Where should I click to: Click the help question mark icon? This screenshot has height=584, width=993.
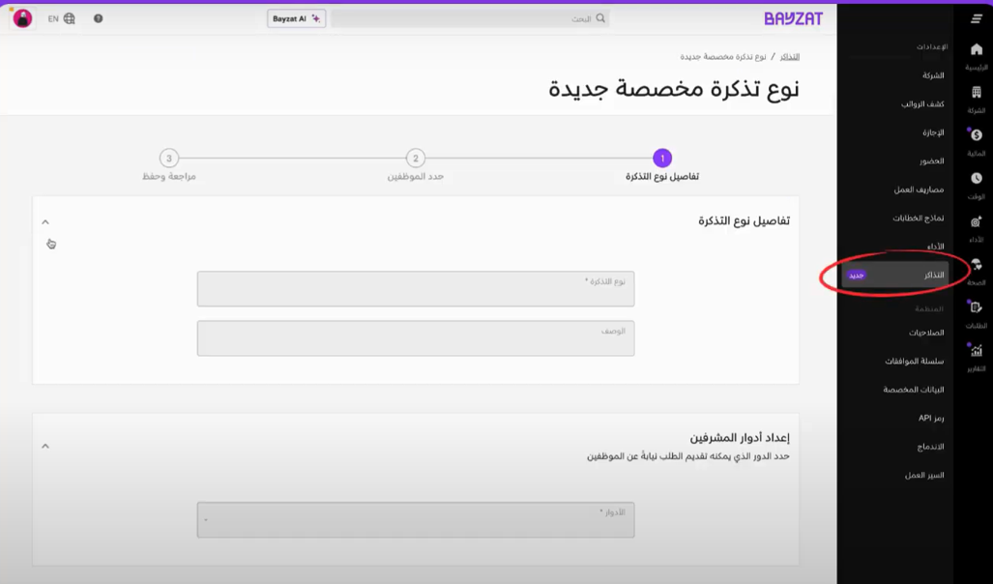[98, 18]
